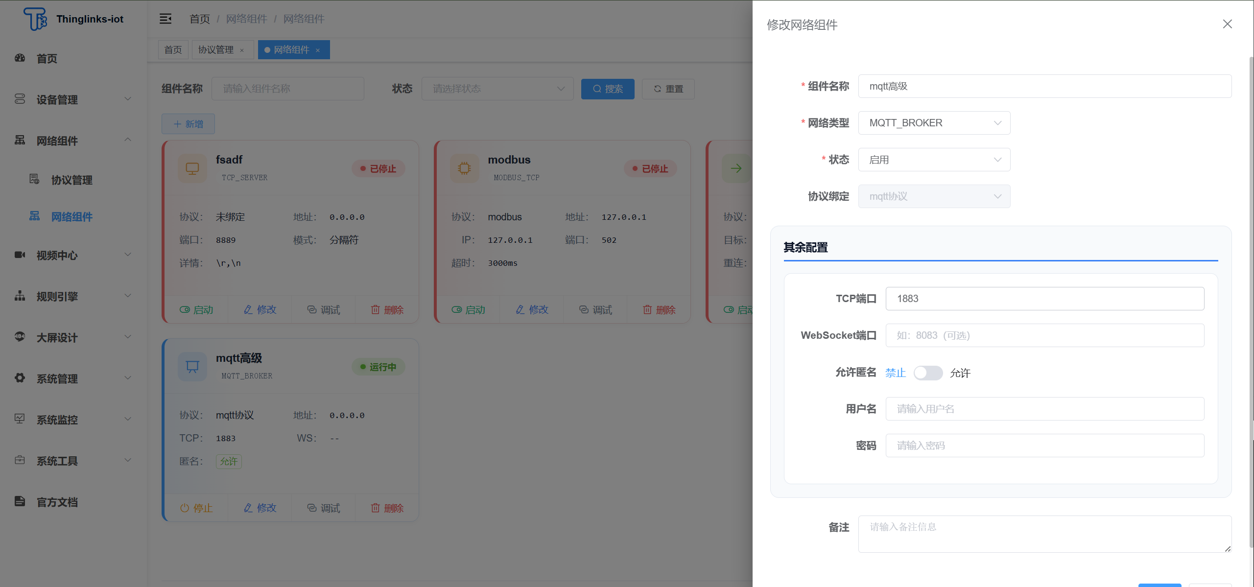Switch to the 协议管理 tab
This screenshot has height=587, width=1254.
pos(216,50)
